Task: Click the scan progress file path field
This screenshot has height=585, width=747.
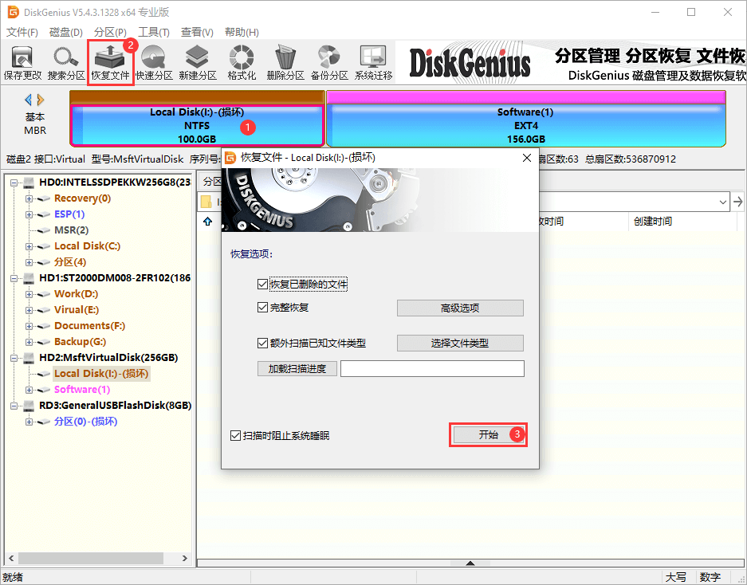Action: point(433,369)
